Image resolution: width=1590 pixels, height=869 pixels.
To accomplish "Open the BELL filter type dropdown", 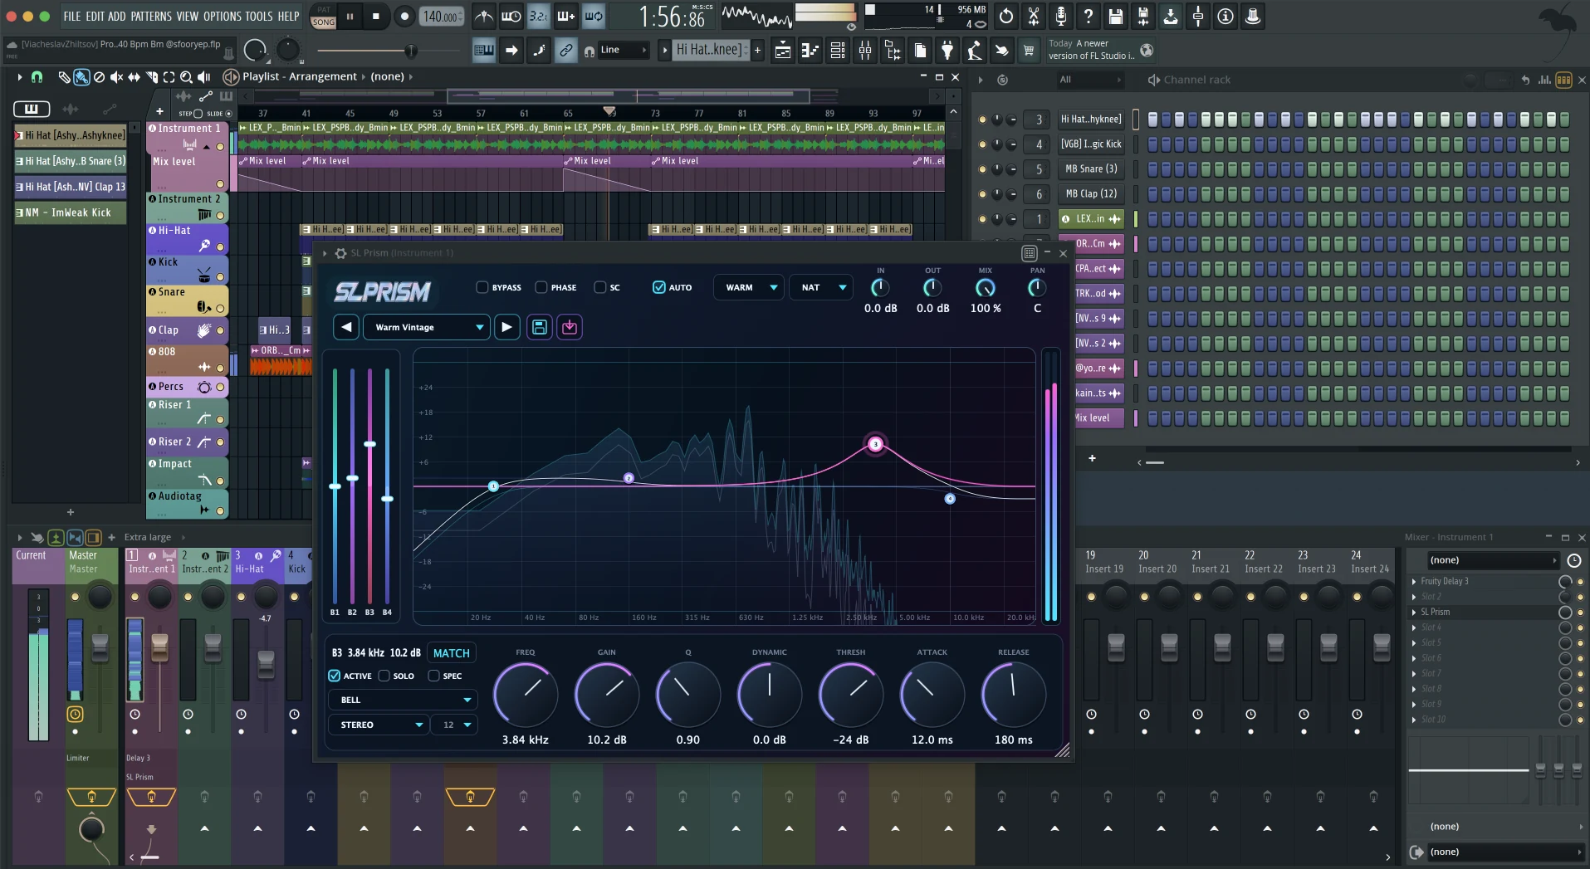I will point(403,700).
